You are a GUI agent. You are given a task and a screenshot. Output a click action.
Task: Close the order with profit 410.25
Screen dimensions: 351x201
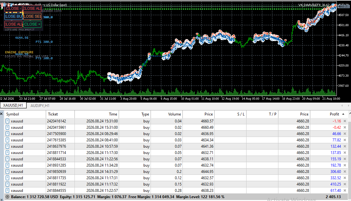345,184
